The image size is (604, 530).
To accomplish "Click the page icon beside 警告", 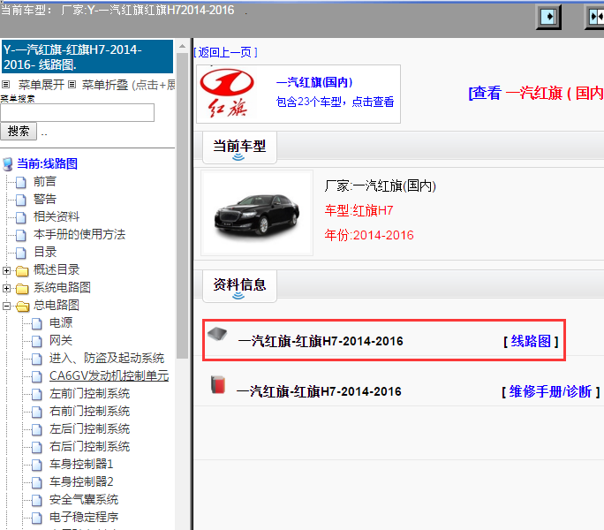I will [21, 200].
